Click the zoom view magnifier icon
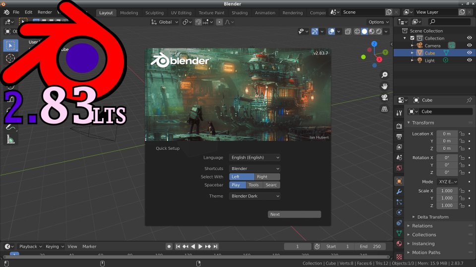 (x=384, y=75)
